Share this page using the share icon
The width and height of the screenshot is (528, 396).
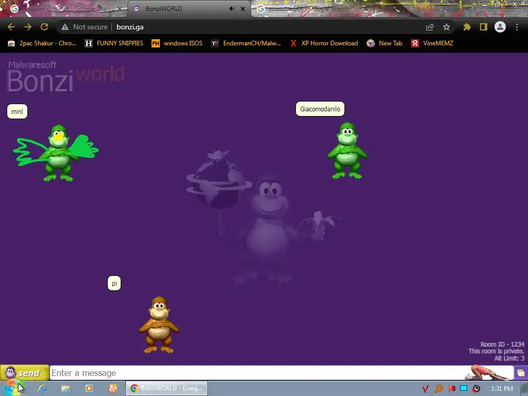pos(430,27)
